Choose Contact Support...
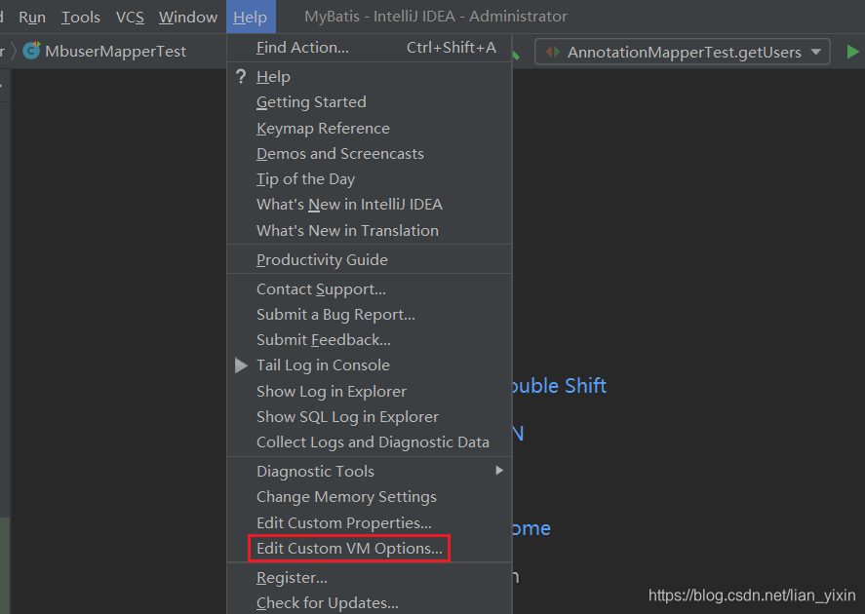 369,288
